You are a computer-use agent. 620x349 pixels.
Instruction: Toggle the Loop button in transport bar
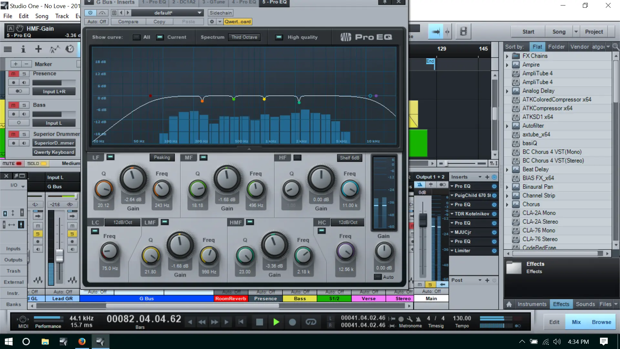311,322
